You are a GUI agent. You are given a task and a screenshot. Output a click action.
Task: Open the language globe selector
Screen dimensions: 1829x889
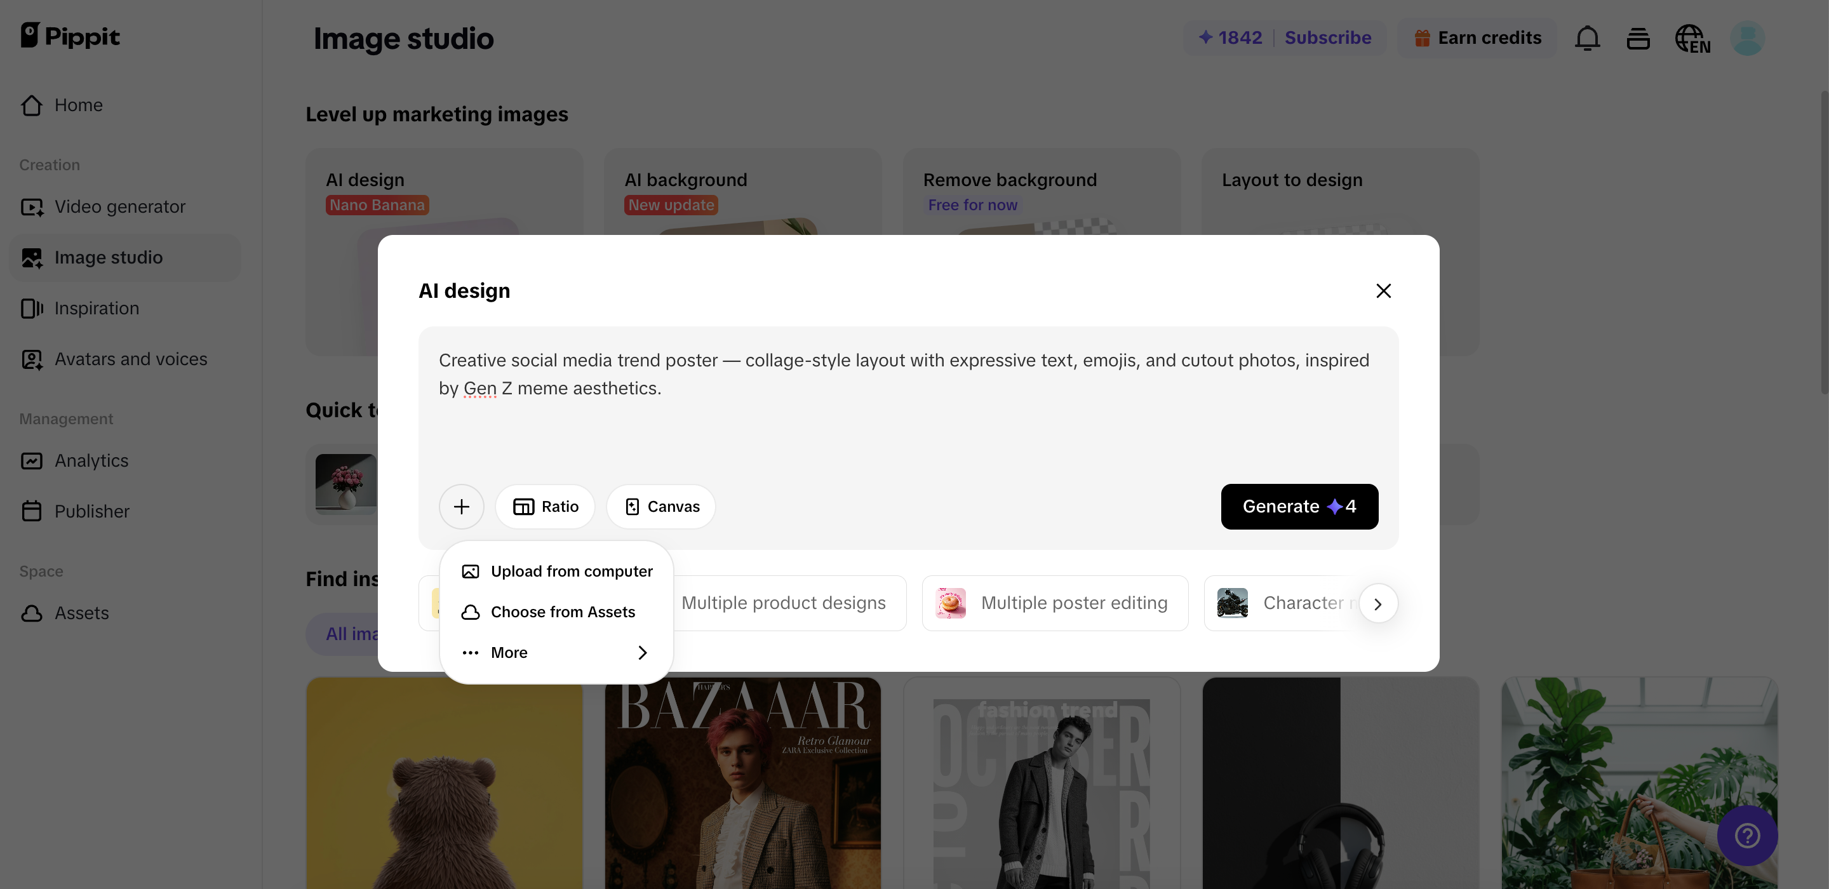pyautogui.click(x=1692, y=38)
